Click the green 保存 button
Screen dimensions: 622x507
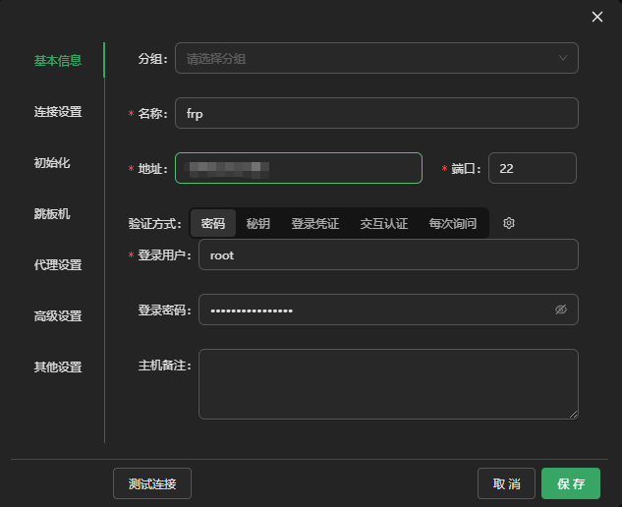(x=571, y=483)
